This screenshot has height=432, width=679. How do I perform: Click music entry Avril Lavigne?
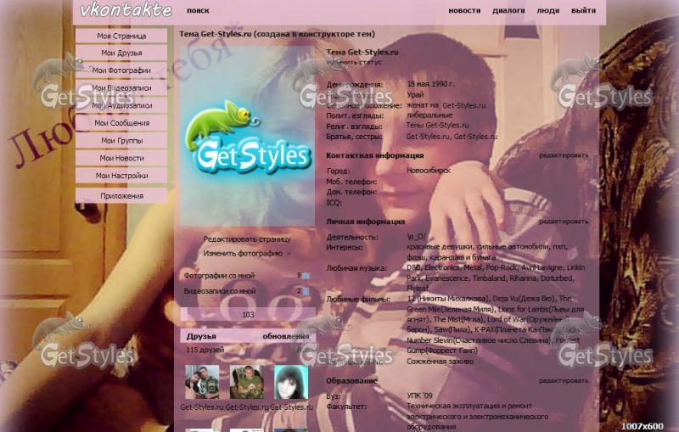pyautogui.click(x=542, y=267)
